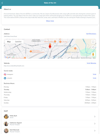100x134 pixels.
Task: Select Sunday hours 10:00am - 2:00pm
Action: pyautogui.click(x=90, y=103)
